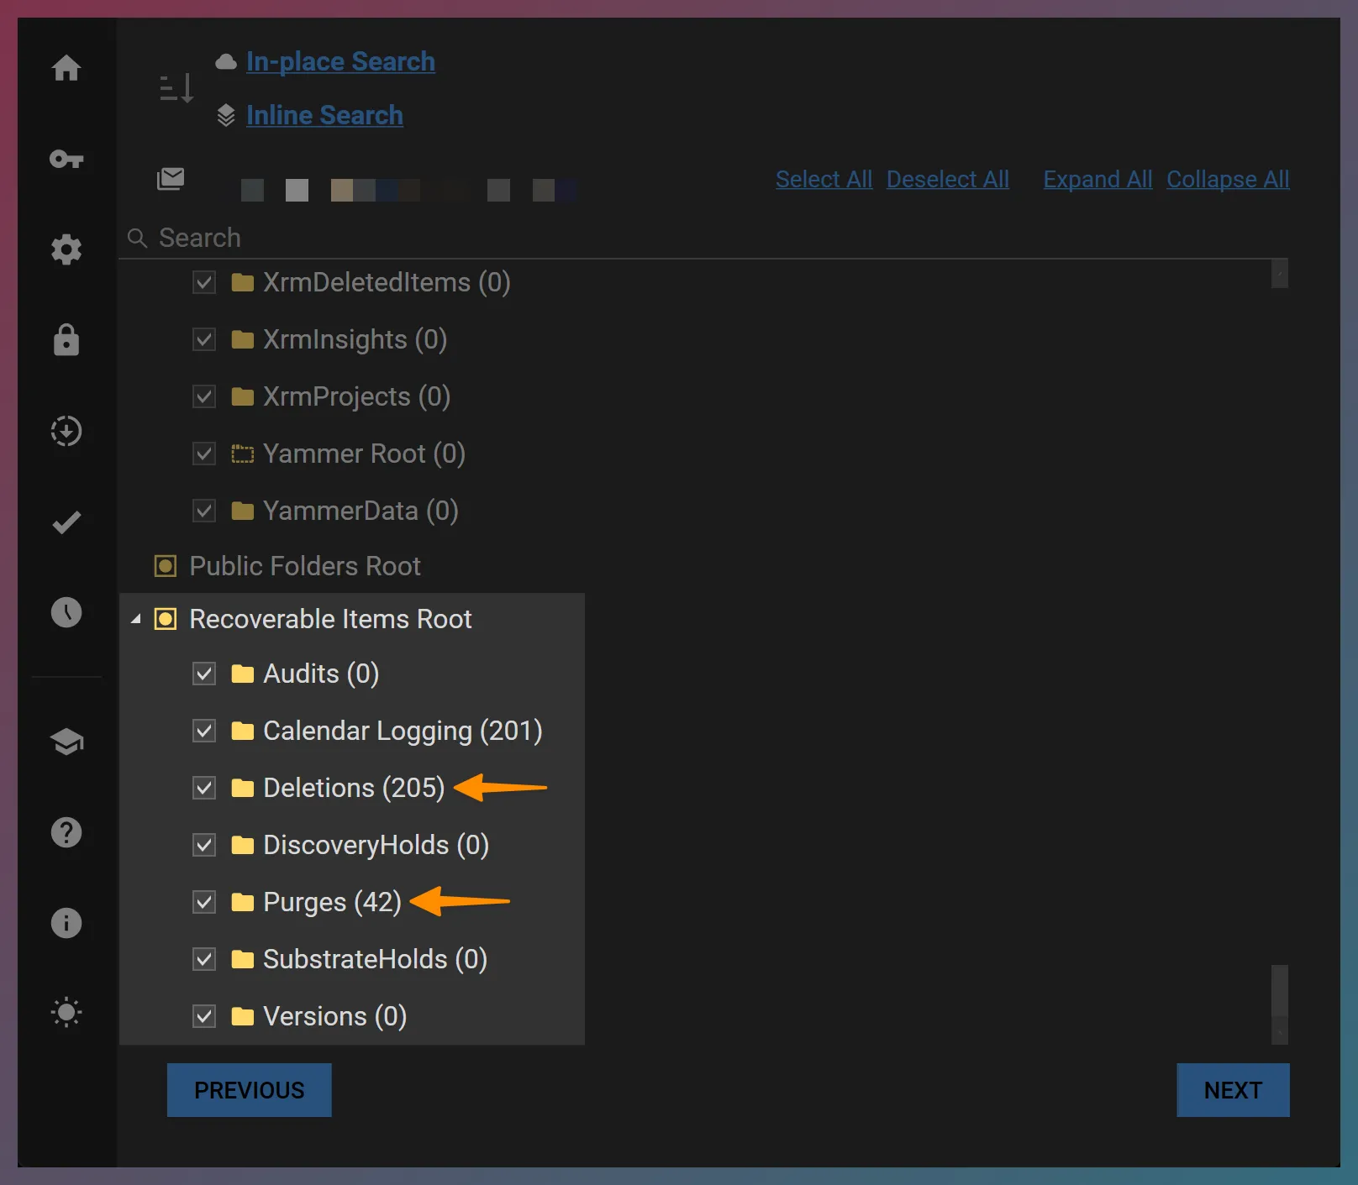This screenshot has height=1185, width=1358.
Task: Click Collapse All to close all folders
Action: tap(1228, 179)
